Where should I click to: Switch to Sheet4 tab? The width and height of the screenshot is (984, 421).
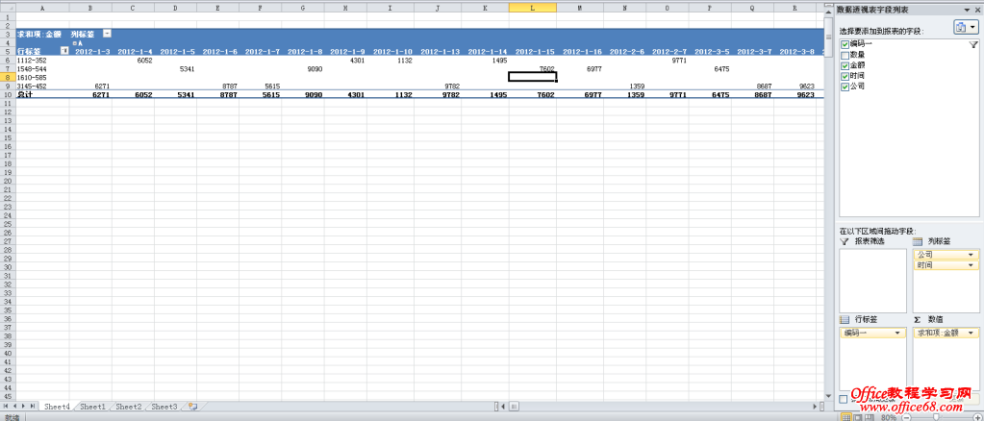click(57, 407)
